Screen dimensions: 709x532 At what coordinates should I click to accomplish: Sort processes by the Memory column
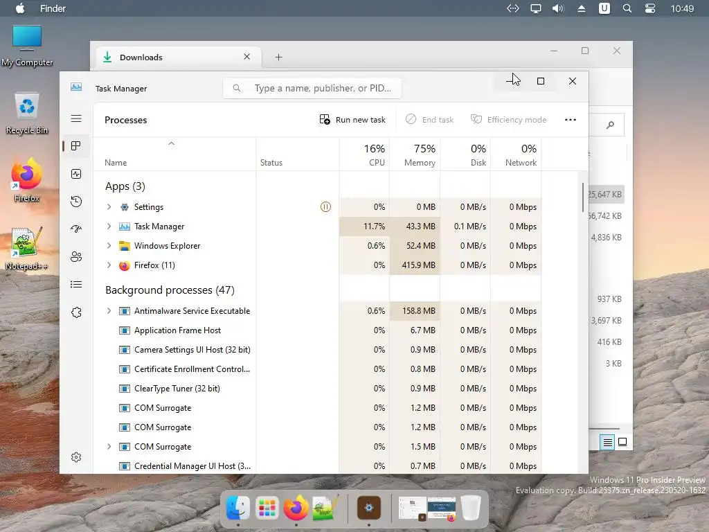pos(415,154)
